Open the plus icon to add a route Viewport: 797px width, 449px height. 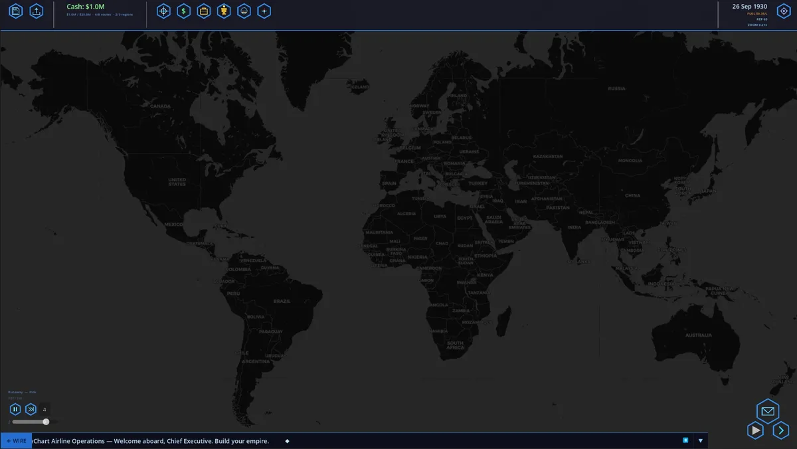point(264,11)
